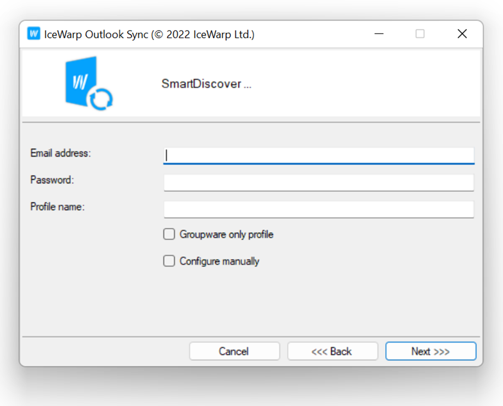Screen dimensions: 503x406
Task: Click the Email address input field
Action: pos(319,156)
